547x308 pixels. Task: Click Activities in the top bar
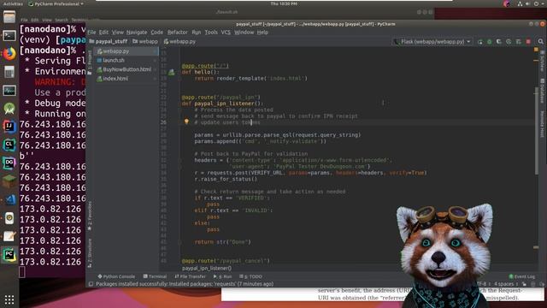pos(13,3)
